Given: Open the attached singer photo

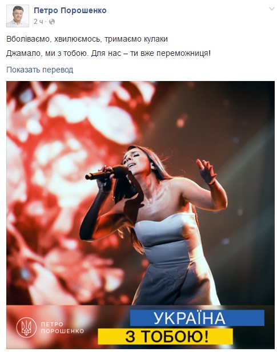Looking at the screenshot, I should pos(140,215).
